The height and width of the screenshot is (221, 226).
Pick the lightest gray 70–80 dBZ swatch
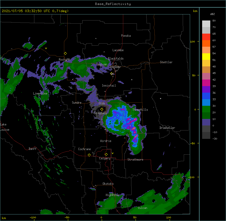(x=206, y=24)
